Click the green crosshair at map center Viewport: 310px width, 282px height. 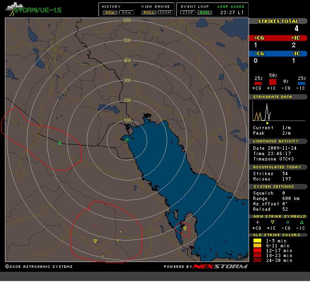coord(127,140)
